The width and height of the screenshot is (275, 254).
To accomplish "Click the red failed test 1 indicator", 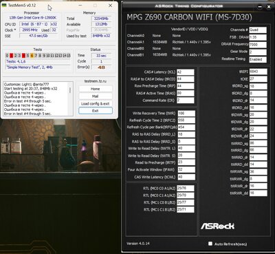I will [12, 56].
